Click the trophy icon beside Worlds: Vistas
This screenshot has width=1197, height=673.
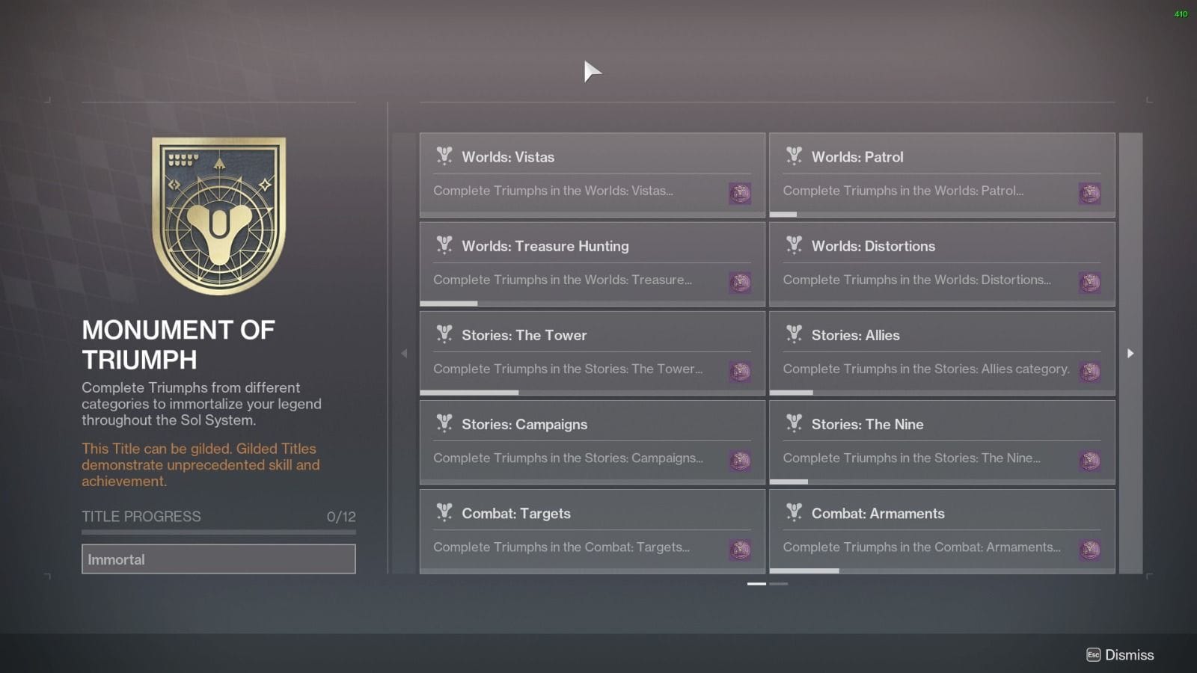(444, 156)
